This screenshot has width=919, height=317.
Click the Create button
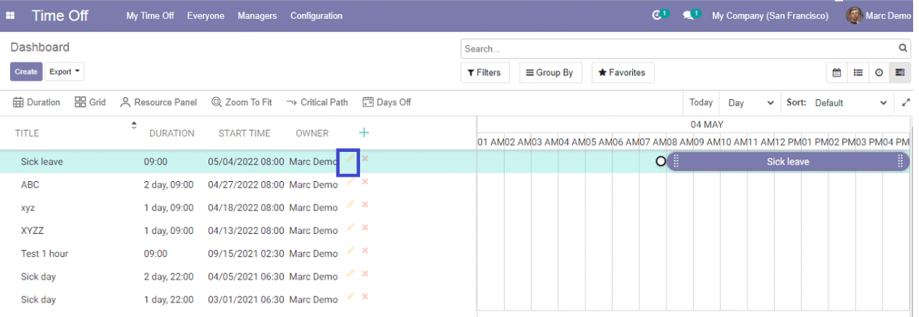pos(26,72)
